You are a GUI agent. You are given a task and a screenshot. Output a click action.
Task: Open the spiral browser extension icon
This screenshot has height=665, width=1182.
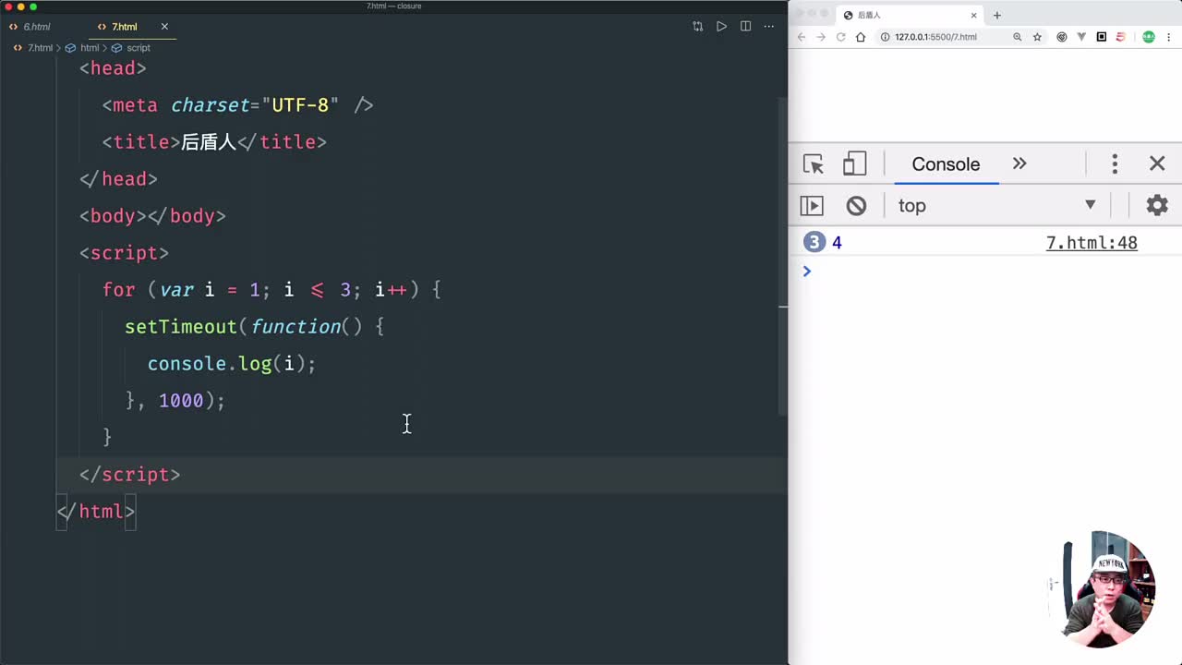1061,37
